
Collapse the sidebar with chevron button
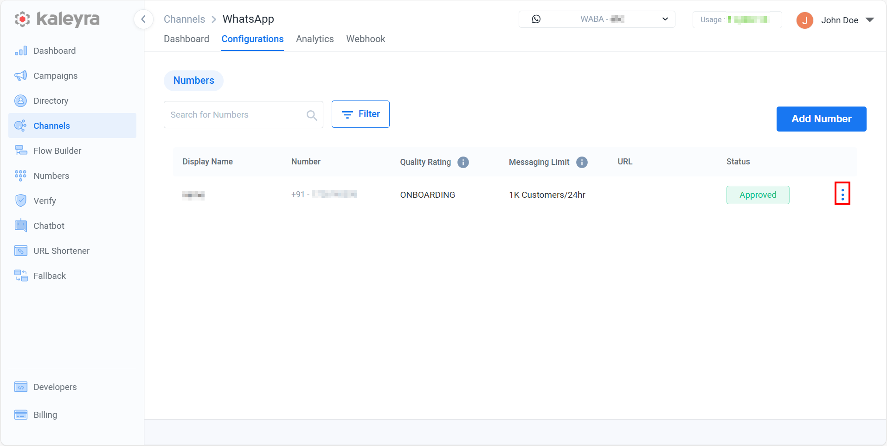pos(143,19)
